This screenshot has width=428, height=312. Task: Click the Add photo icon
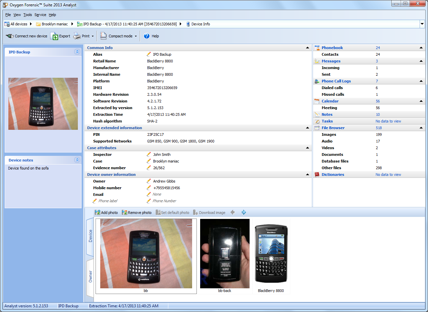pos(98,213)
